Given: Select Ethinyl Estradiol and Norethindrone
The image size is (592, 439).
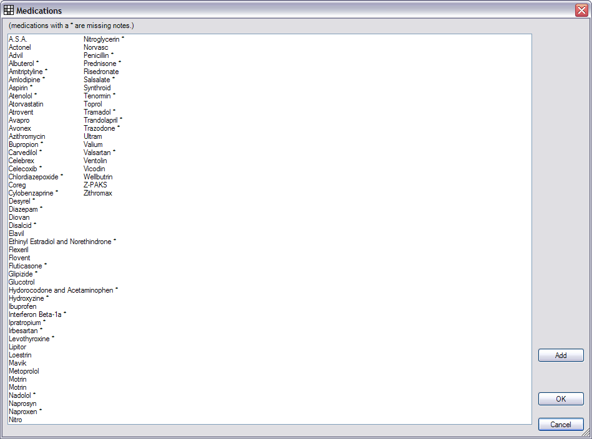Looking at the screenshot, I should 62,242.
